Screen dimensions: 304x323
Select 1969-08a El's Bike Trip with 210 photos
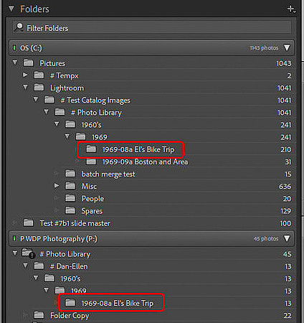click(x=138, y=149)
